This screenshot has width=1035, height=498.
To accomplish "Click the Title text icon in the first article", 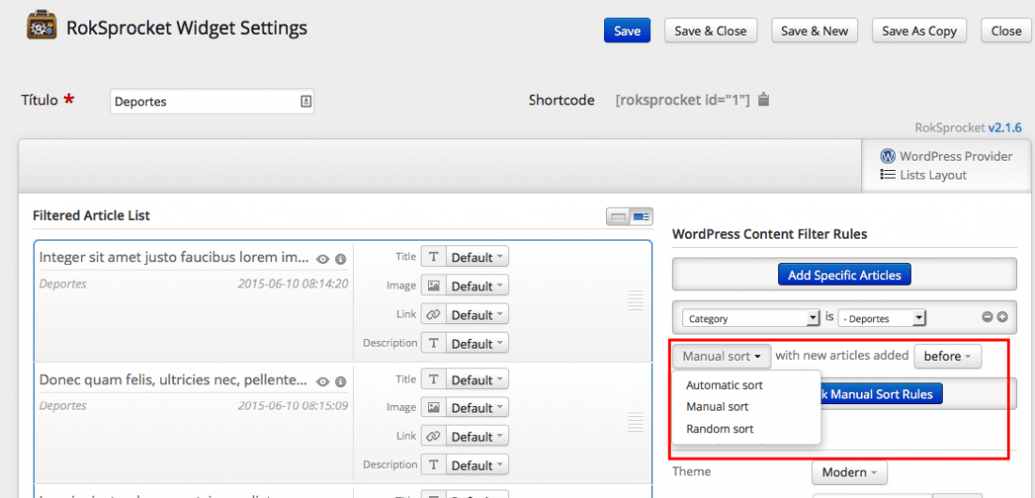I will click(433, 257).
